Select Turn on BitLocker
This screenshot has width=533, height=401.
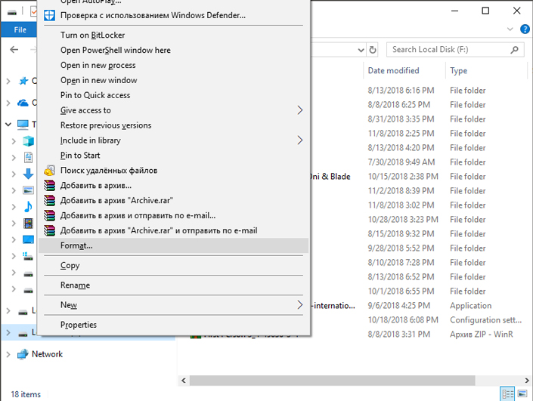tap(173, 35)
